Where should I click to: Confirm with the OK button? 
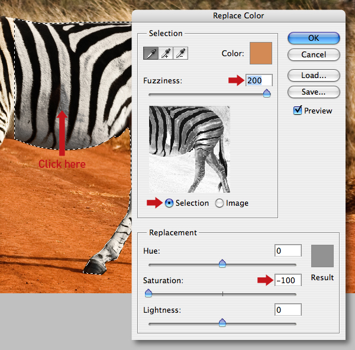(x=314, y=38)
